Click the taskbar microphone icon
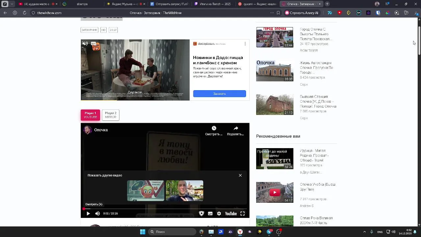Viewport: 421px width, 237px height. click(x=372, y=232)
